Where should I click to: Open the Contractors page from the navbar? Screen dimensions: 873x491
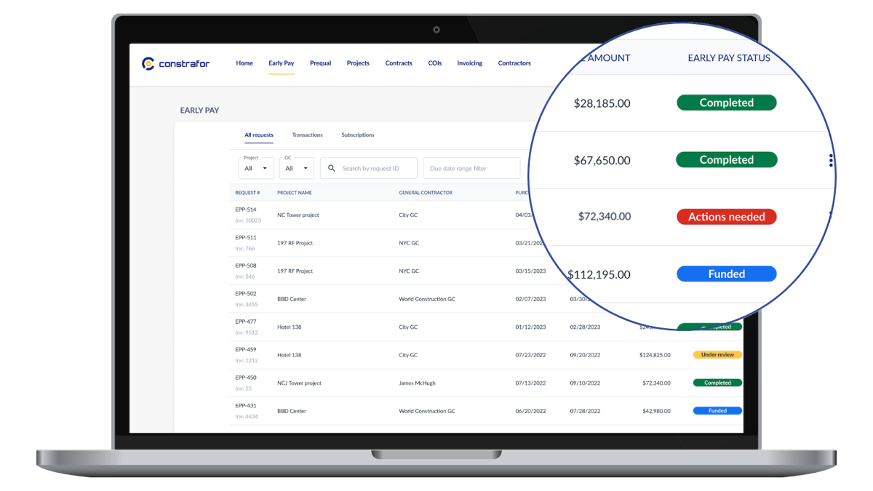coord(514,63)
